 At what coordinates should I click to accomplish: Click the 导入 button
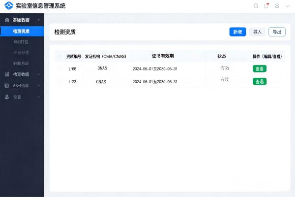(x=257, y=32)
